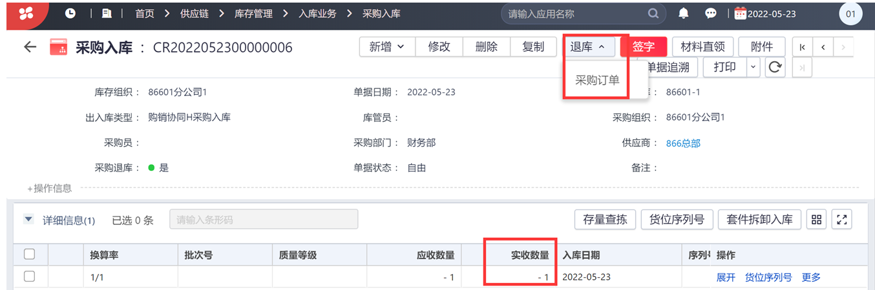Click the search magnifier icon
This screenshot has height=290, width=875.
[653, 13]
